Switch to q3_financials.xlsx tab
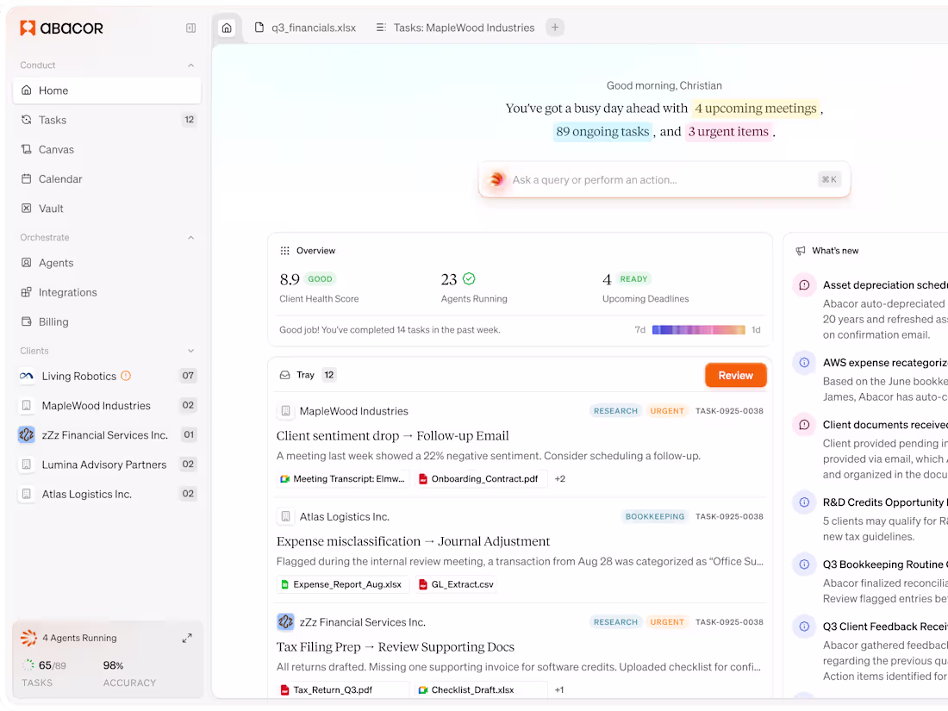The image size is (948, 711). tap(305, 28)
